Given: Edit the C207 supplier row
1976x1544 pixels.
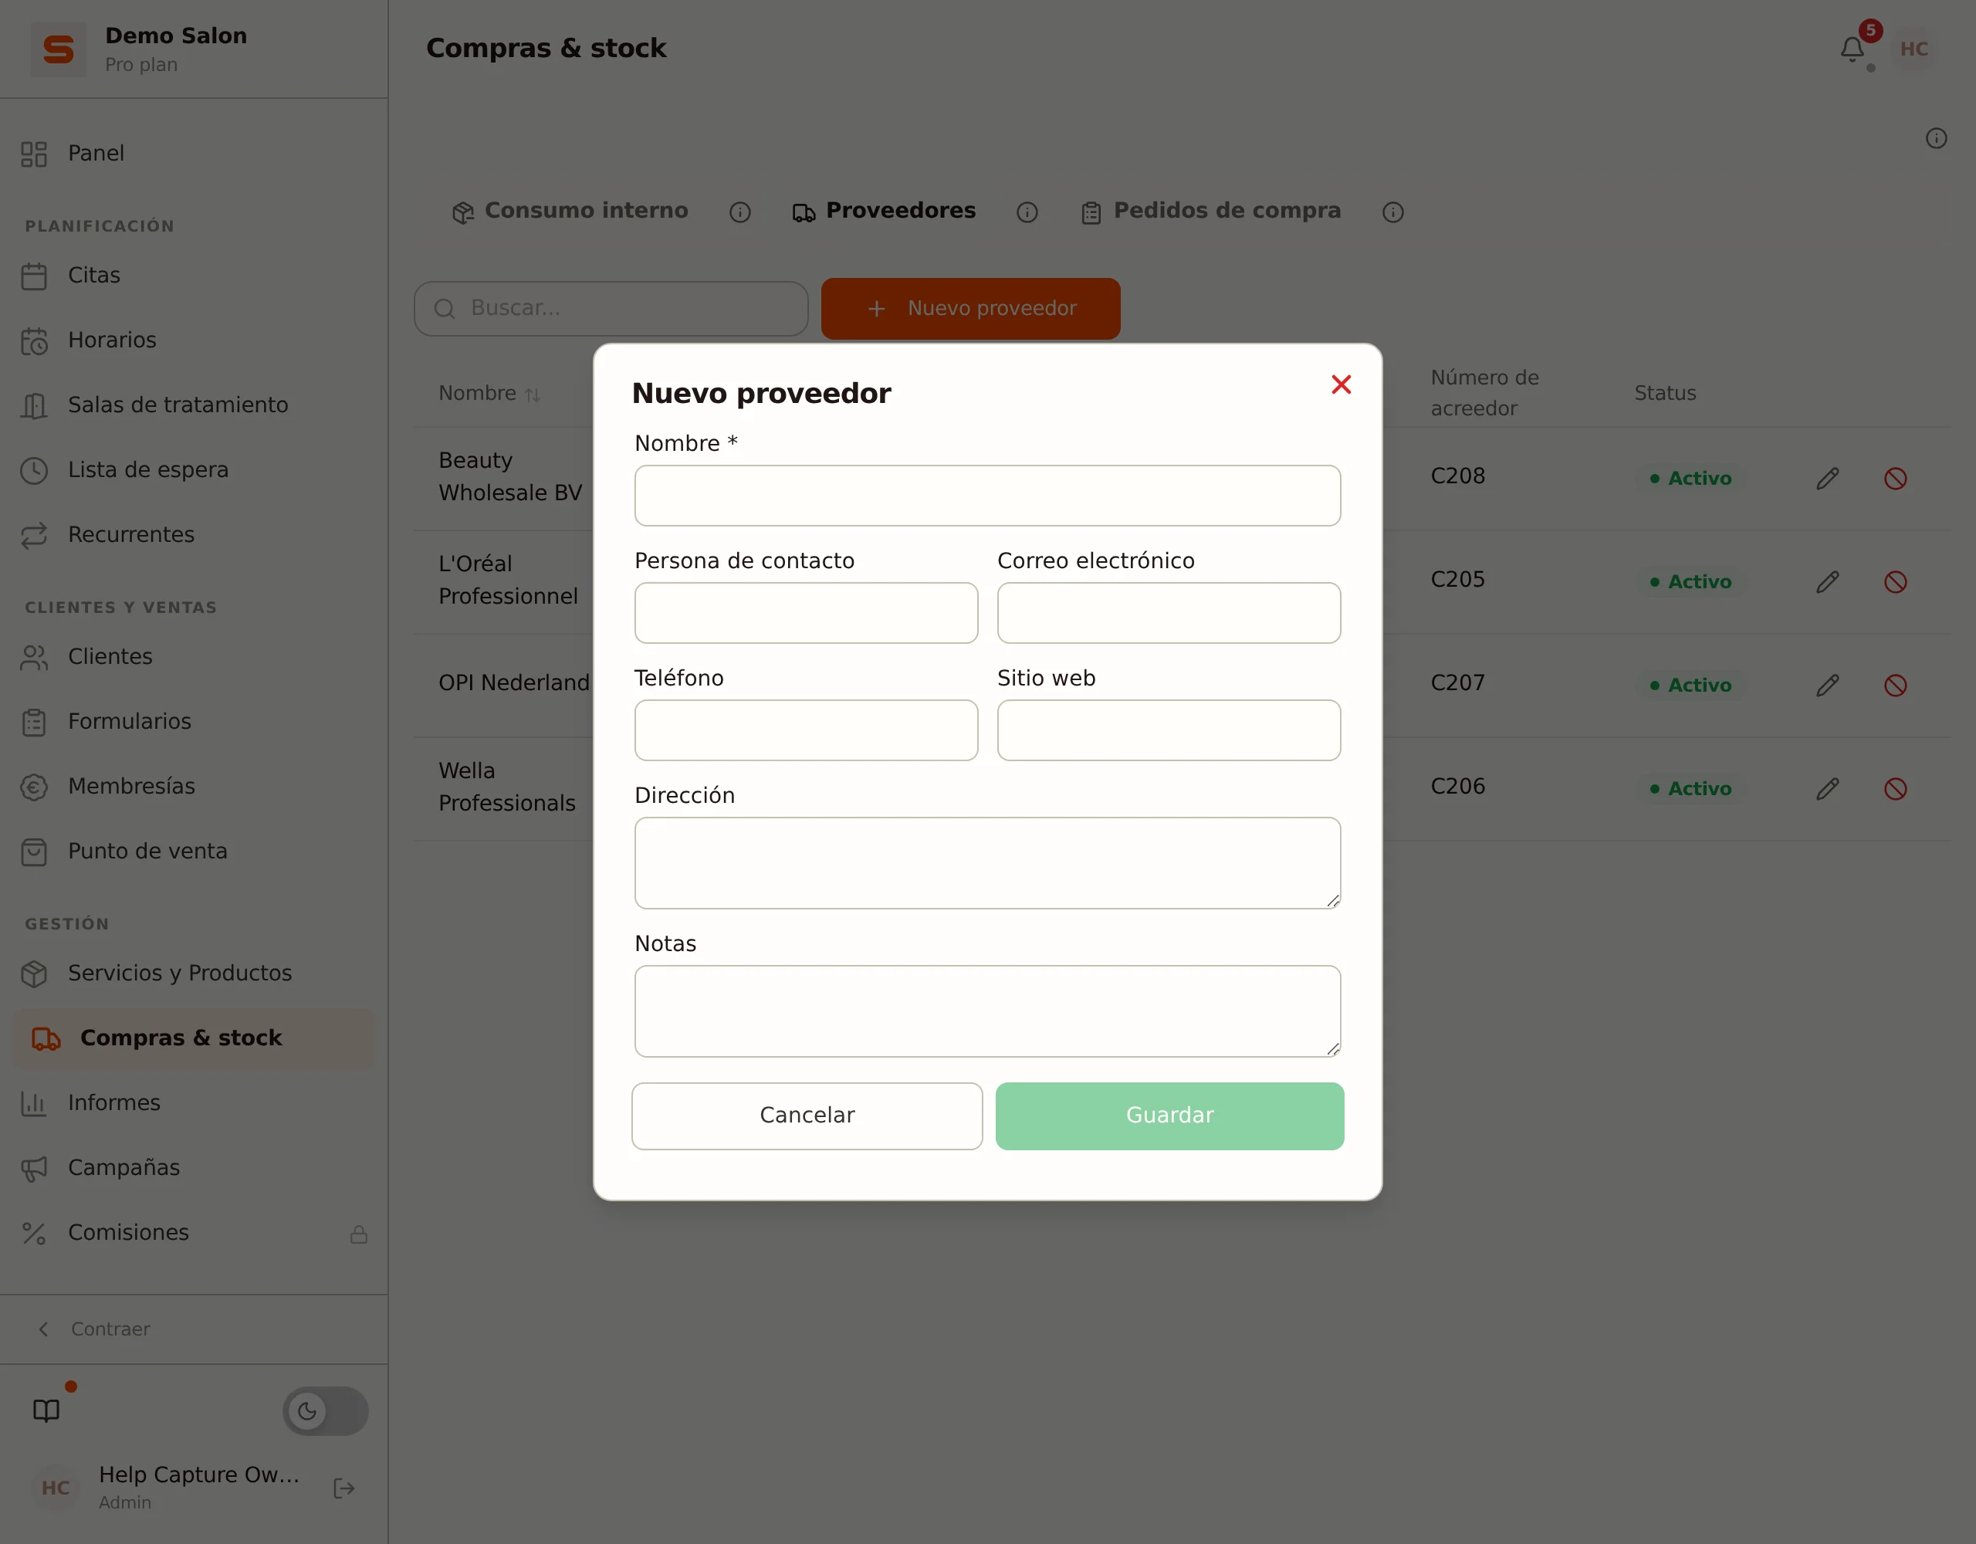Looking at the screenshot, I should (x=1828, y=685).
